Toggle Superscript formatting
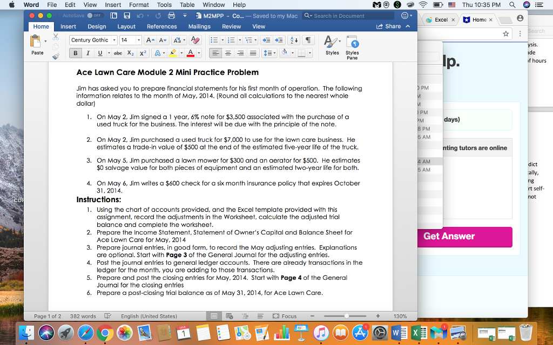553x345 pixels. [143, 53]
